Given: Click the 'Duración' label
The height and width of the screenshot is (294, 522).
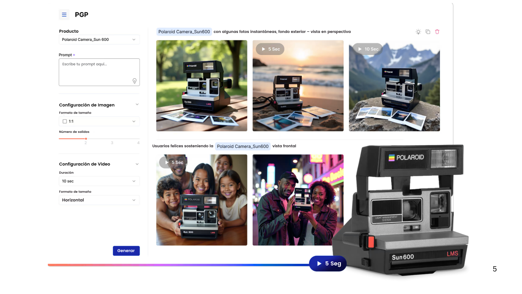Looking at the screenshot, I should pos(66,173).
